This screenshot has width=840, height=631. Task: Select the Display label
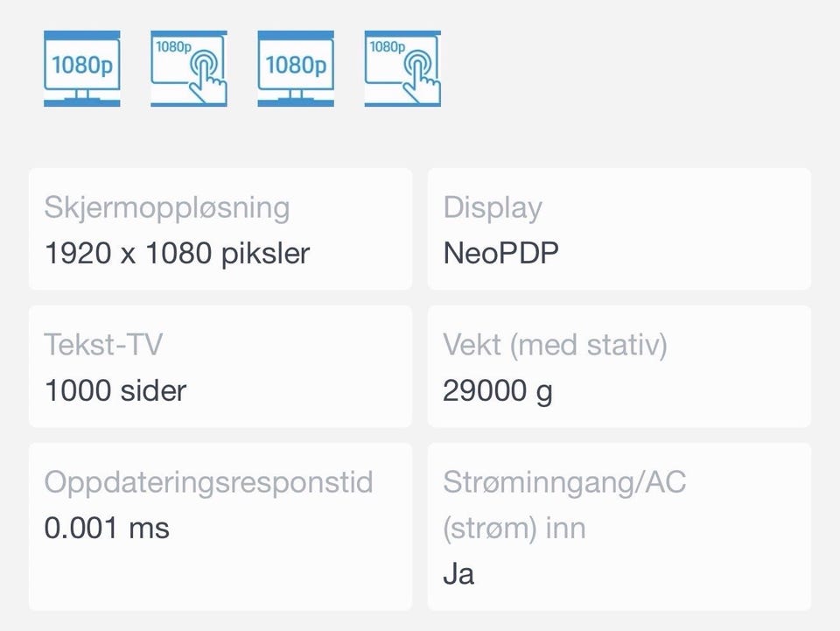(493, 208)
